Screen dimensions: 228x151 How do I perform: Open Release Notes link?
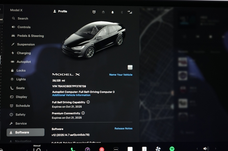(123, 128)
